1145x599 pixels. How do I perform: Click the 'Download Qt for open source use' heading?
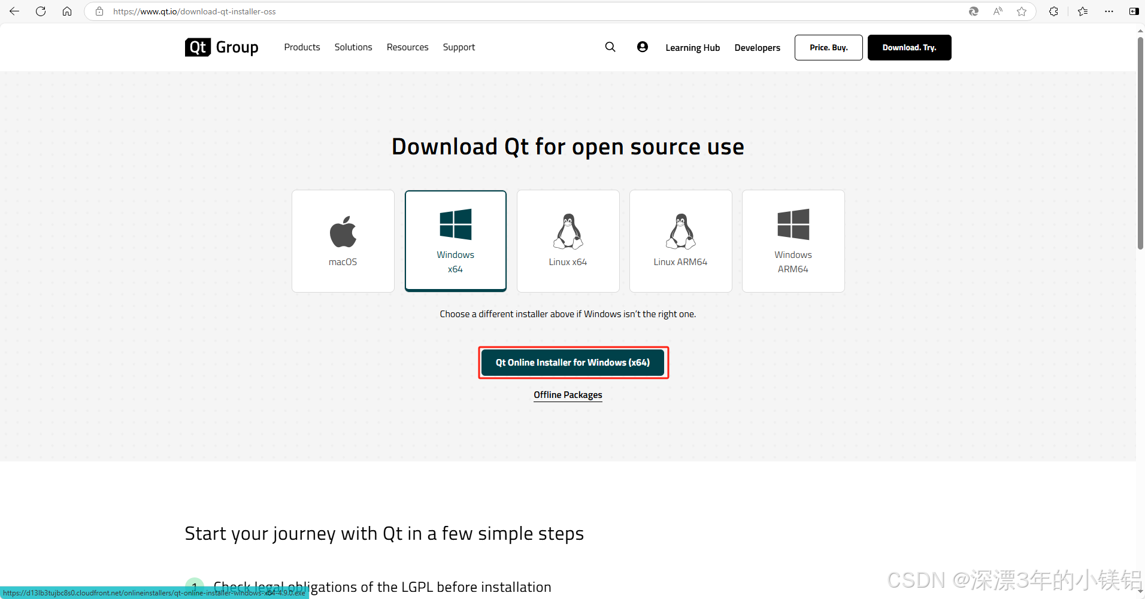click(x=568, y=147)
